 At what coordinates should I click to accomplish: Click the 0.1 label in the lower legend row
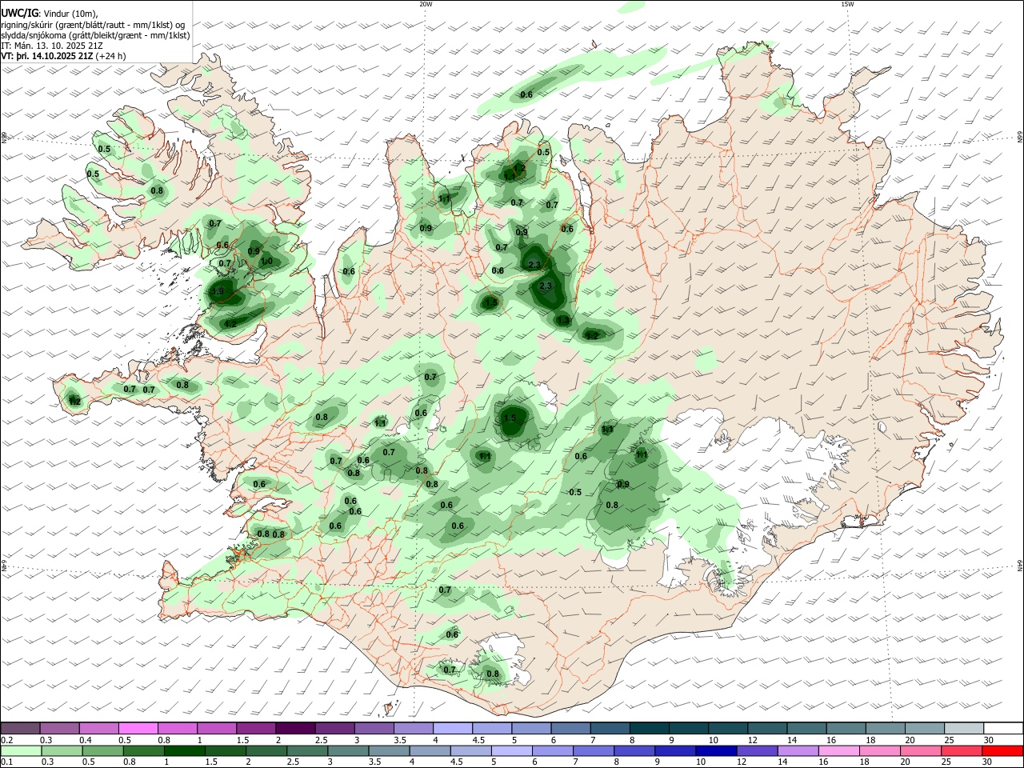[7, 762]
